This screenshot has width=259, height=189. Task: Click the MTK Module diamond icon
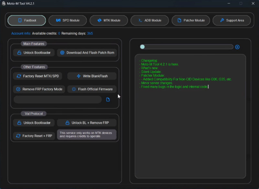[x=99, y=20]
